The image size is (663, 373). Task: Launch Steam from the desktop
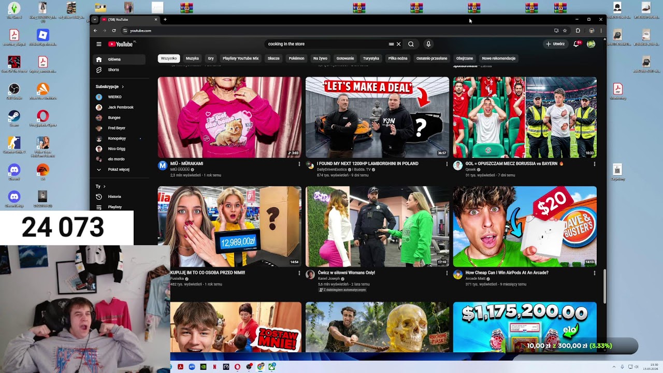coord(14,119)
